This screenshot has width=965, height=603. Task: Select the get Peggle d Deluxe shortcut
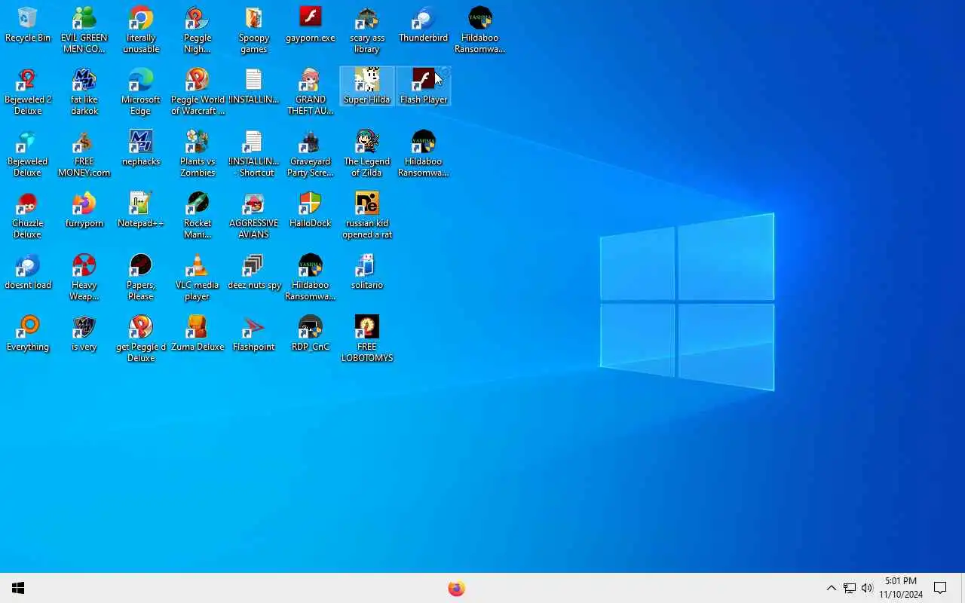pos(141,339)
